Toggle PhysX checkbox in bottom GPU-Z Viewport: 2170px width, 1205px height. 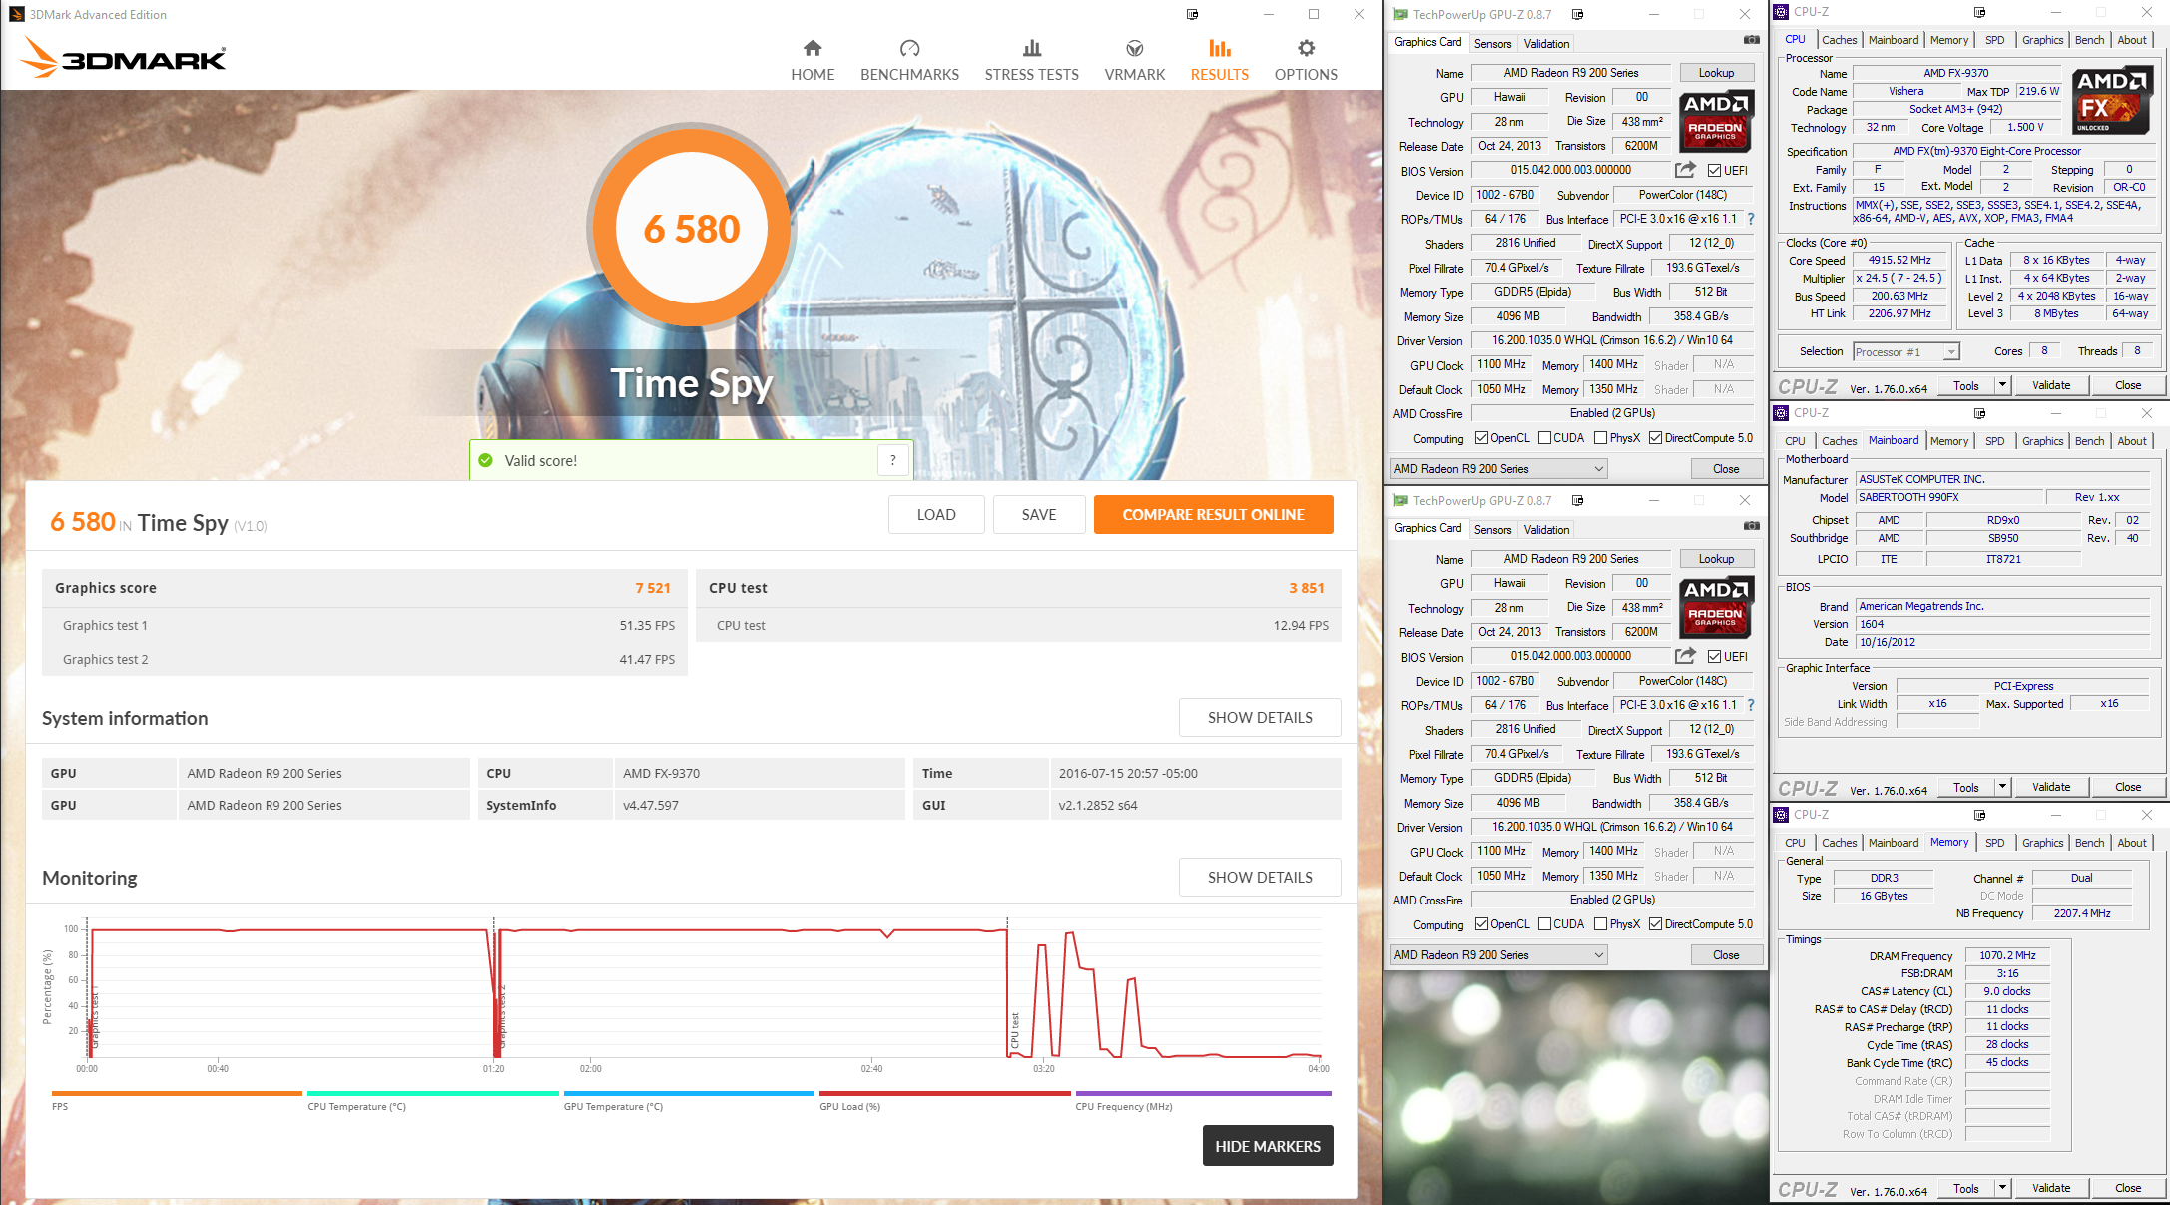coord(1600,924)
